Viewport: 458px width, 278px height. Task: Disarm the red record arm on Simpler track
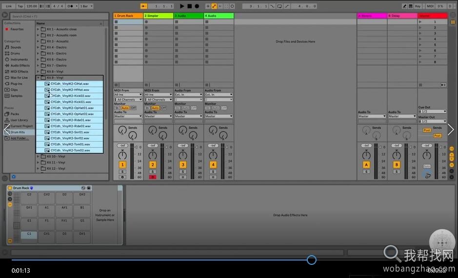coord(153,177)
